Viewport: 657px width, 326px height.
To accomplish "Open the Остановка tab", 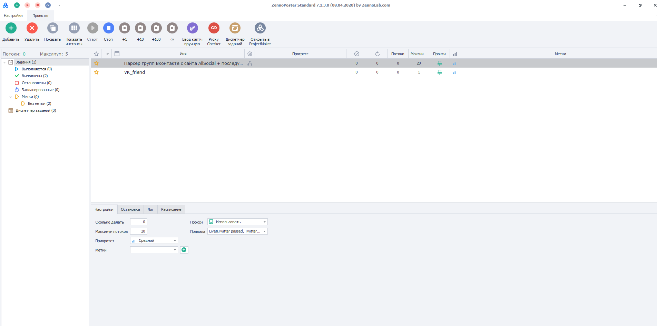I will tap(130, 209).
